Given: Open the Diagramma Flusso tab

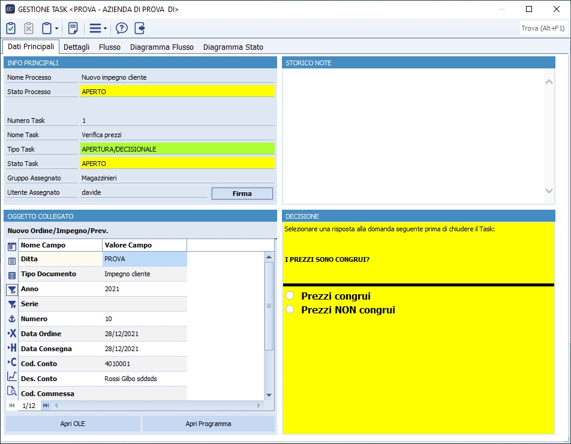Looking at the screenshot, I should (x=162, y=47).
